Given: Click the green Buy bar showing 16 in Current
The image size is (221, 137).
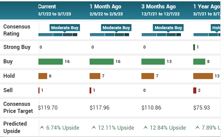Looking at the screenshot, I should (x=51, y=62).
